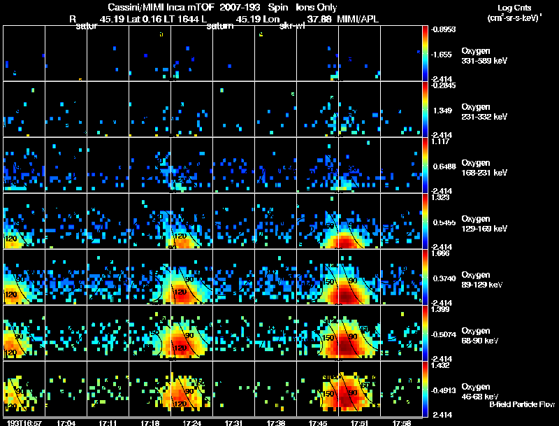559x426 pixels.
Task: Click the '-0.5074' color scale value
Action: pyautogui.click(x=443, y=334)
